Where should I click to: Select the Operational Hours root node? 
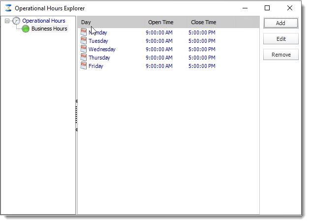(x=43, y=21)
